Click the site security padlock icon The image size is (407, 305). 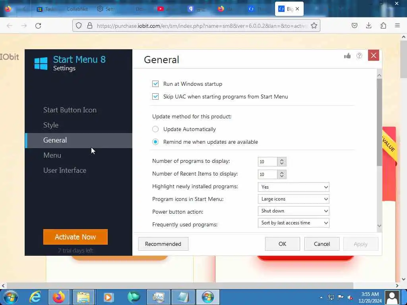tap(90, 25)
